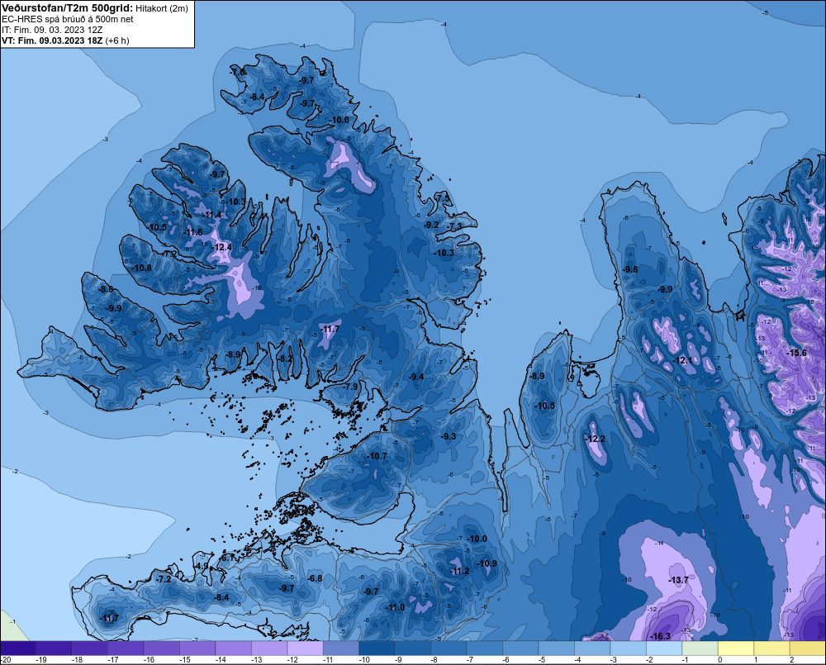The width and height of the screenshot is (826, 665).
Task: Click the -12.1 temperature label
Action: coord(682,360)
